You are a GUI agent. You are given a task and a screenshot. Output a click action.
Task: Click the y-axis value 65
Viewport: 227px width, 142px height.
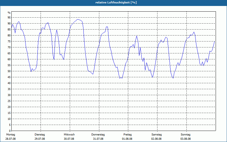(x=9, y=53)
